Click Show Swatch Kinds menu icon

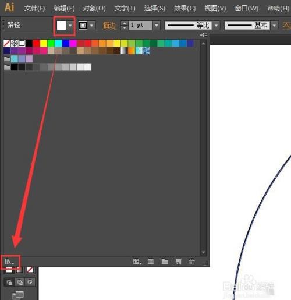coord(137,262)
